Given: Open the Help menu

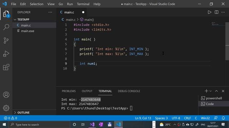Looking at the screenshot, I should [97, 4].
